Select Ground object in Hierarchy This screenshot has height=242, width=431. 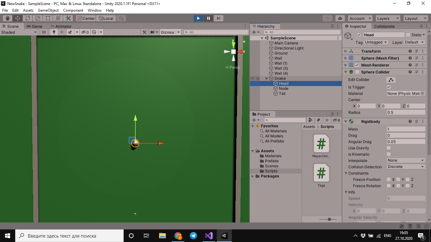281,53
